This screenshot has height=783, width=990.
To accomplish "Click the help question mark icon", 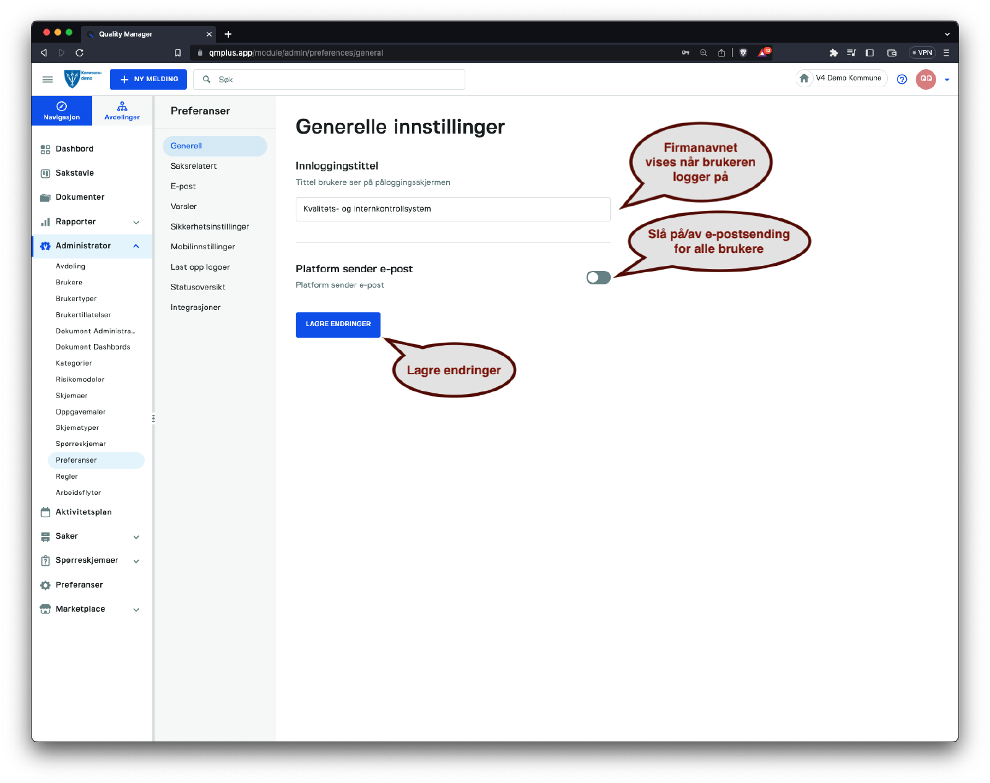I will click(x=902, y=79).
